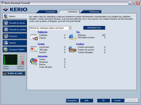Maximize the Kerio Personal Firewall window
Screen dimensions: 141x105
[x=134, y=3]
